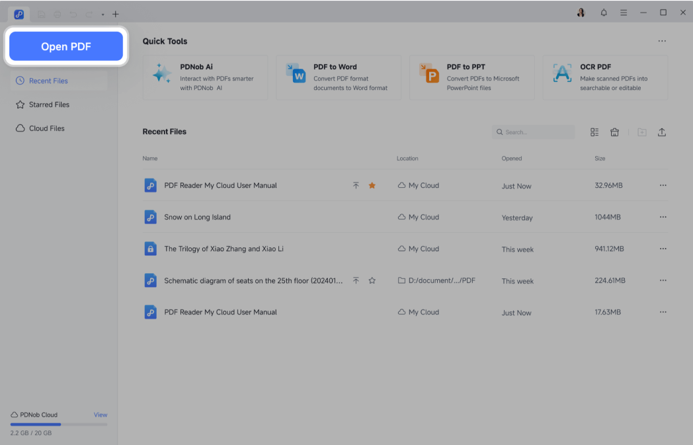Click the upload icon above file list

(662, 132)
